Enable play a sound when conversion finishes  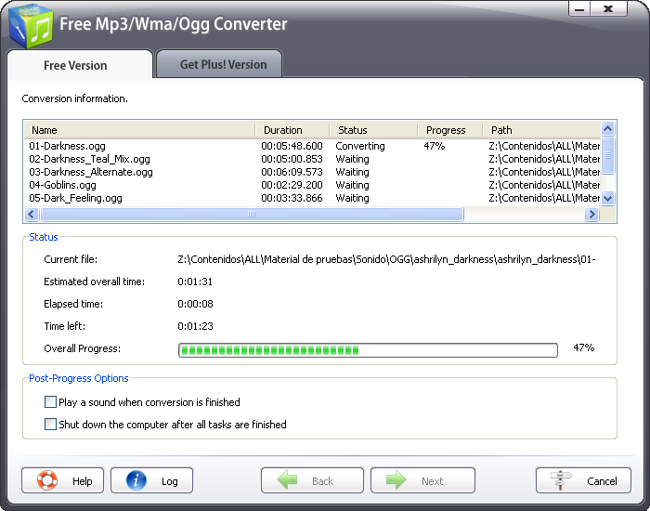(50, 402)
